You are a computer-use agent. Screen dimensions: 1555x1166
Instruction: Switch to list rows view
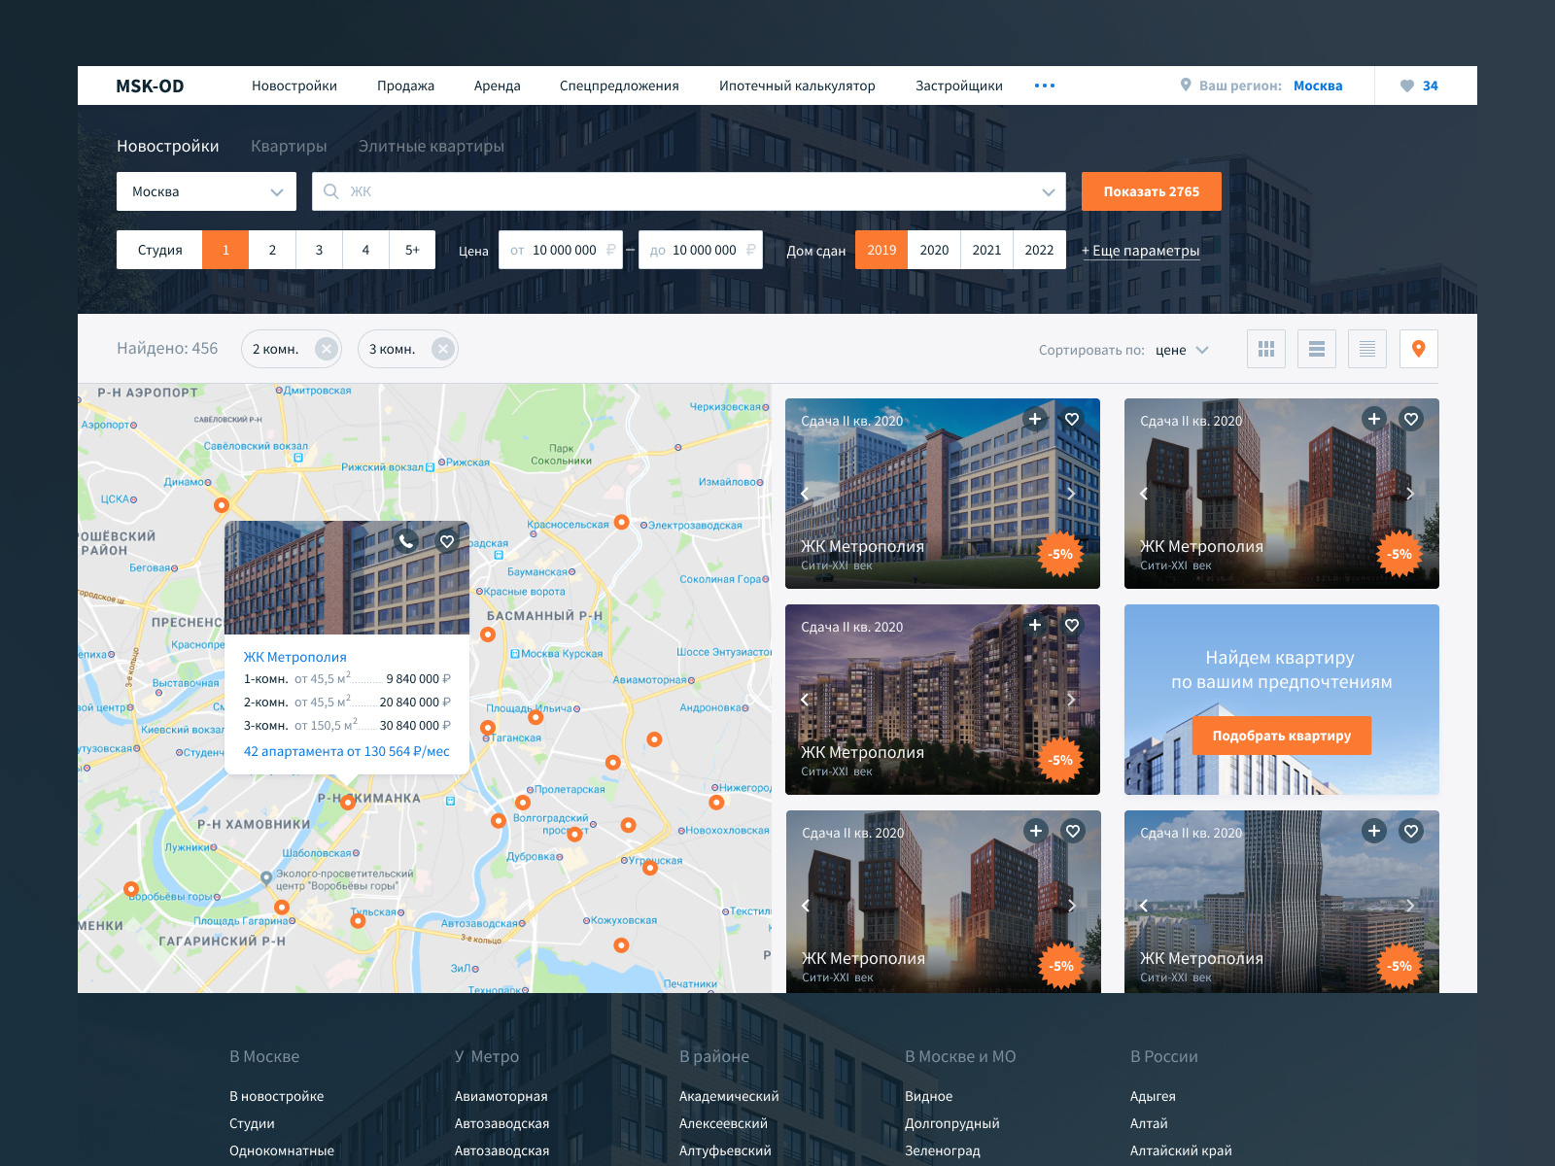click(1317, 349)
